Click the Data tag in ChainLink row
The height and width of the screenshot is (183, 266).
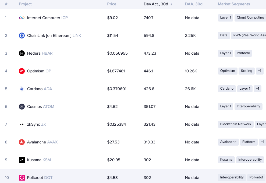(224, 35)
